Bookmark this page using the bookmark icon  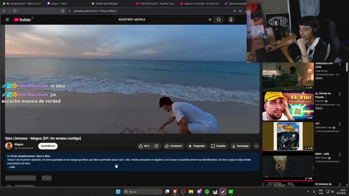click(x=62, y=11)
